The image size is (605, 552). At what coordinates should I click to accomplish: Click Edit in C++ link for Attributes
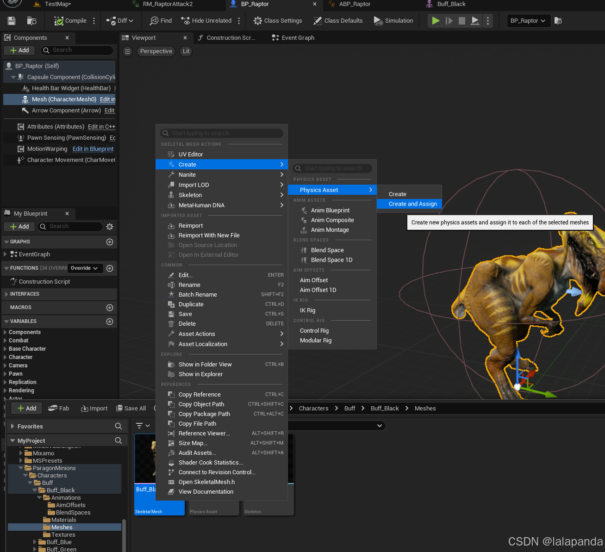click(x=101, y=127)
